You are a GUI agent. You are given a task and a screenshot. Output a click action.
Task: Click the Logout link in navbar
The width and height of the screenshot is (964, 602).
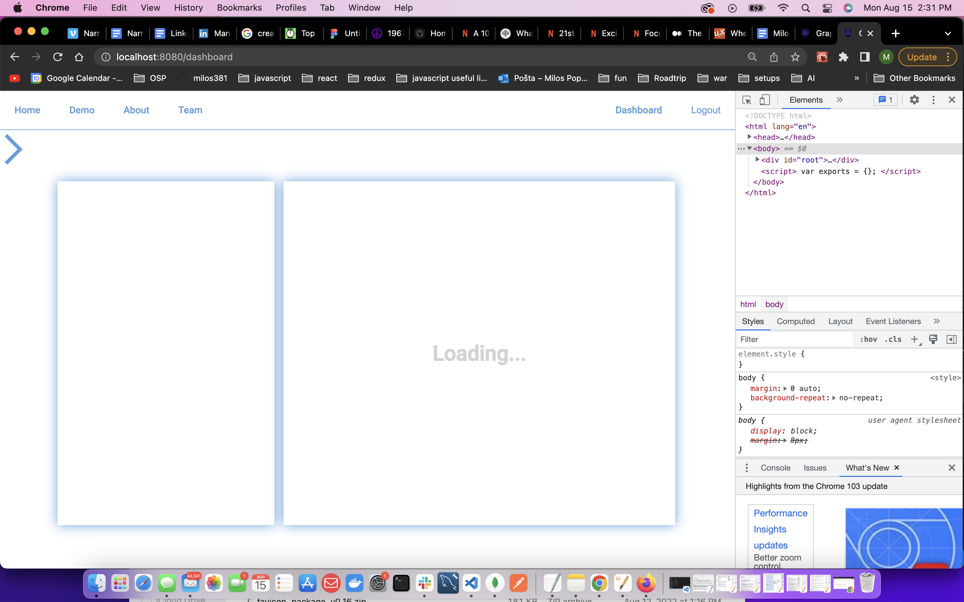tap(706, 110)
